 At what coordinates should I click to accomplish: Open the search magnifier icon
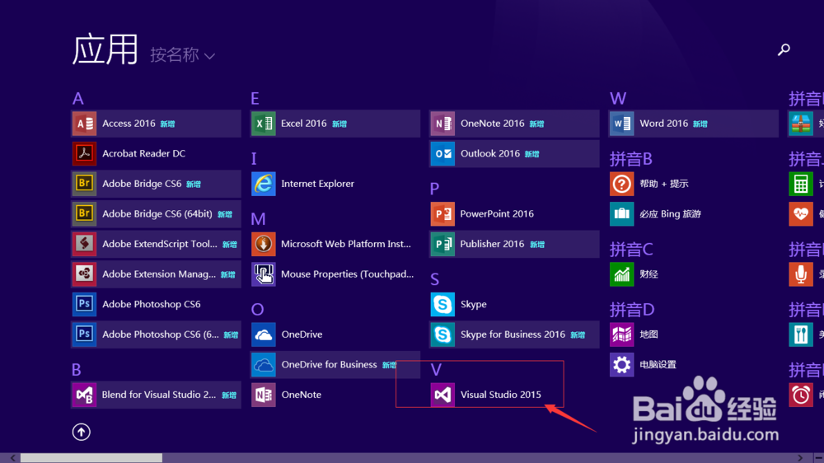pos(784,49)
